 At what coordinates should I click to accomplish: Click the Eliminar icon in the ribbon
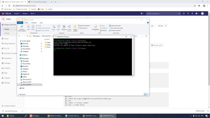pyautogui.click(x=64, y=28)
